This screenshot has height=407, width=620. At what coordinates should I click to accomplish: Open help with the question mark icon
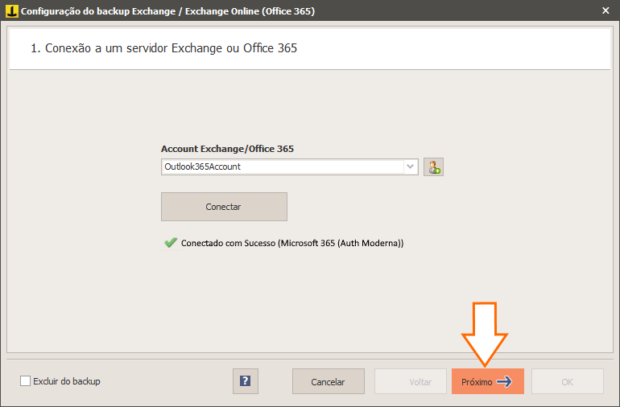245,381
